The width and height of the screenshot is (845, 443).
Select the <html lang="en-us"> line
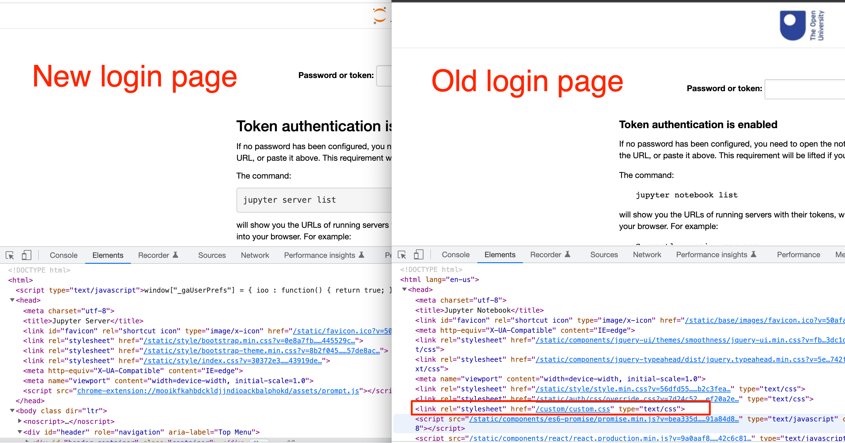[439, 279]
